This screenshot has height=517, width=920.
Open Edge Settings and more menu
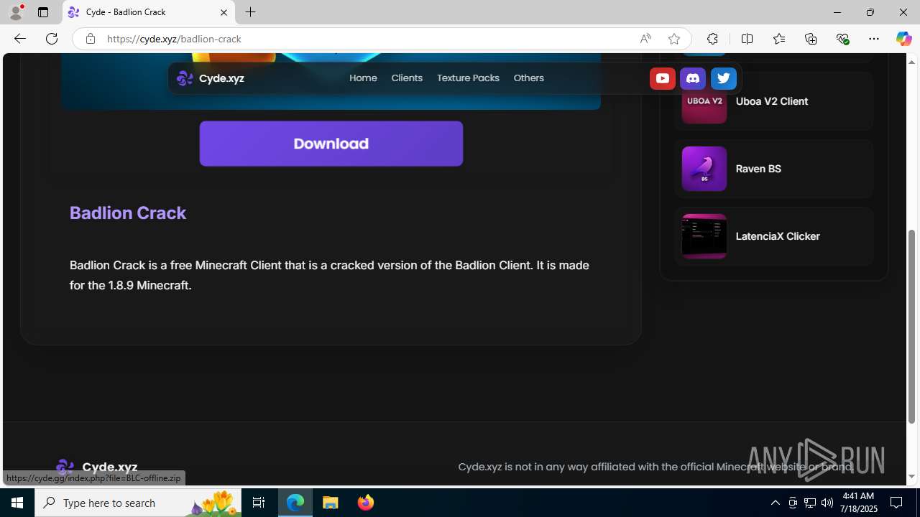874,39
